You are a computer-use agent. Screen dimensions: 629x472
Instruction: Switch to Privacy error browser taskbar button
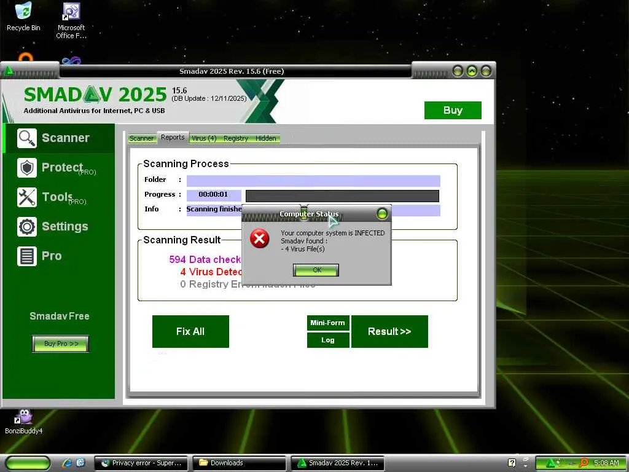(142, 463)
